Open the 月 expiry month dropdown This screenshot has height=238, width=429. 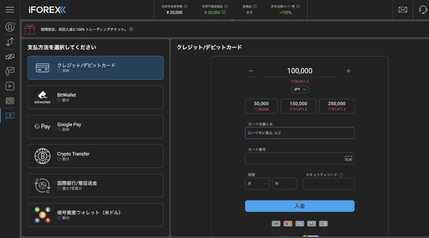pos(257,184)
